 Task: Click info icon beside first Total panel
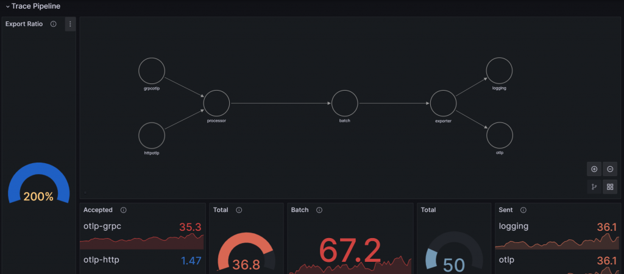(x=239, y=210)
